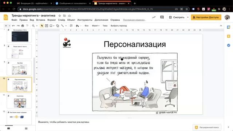Open the Tasks side panel icon
The height and width of the screenshot is (131, 233).
(229, 45)
